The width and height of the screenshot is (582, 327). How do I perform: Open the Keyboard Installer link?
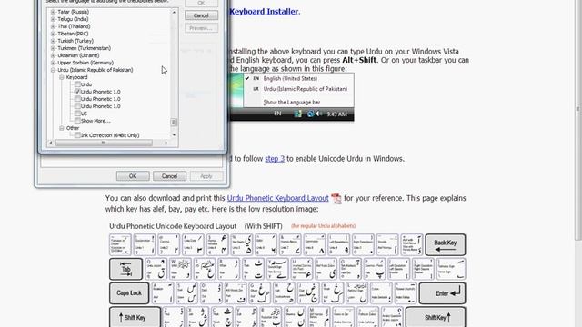tap(264, 12)
